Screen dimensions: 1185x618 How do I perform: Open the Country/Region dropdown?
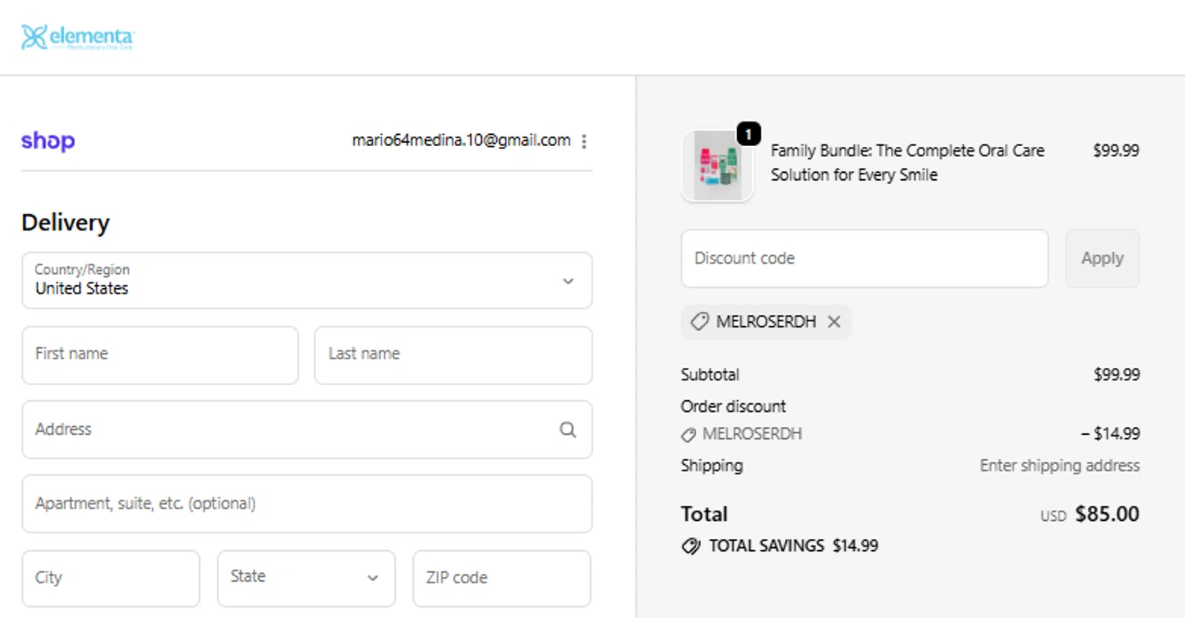tap(307, 280)
